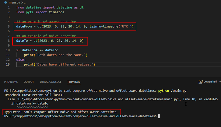Switch to the OUTPUT tab
Viewport: 221px width, 127px height.
pos(29,82)
